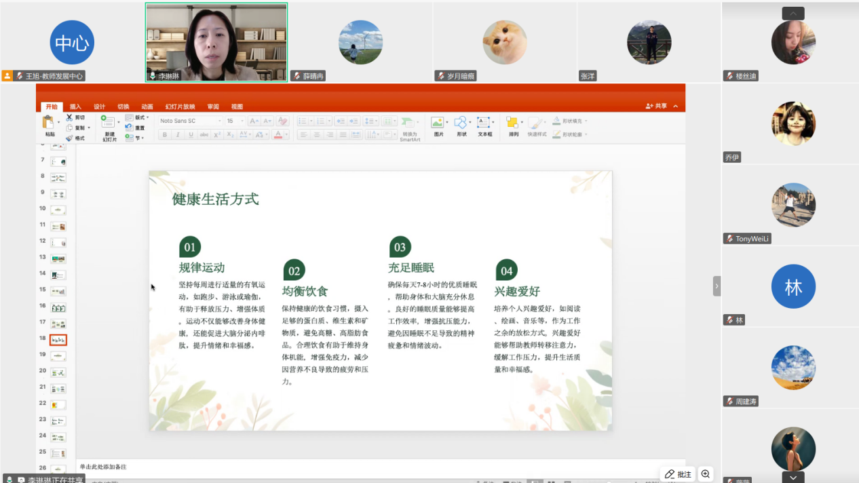Viewport: 859px width, 483px height.
Task: Insert a picture with 图片 icon
Action: pos(438,123)
